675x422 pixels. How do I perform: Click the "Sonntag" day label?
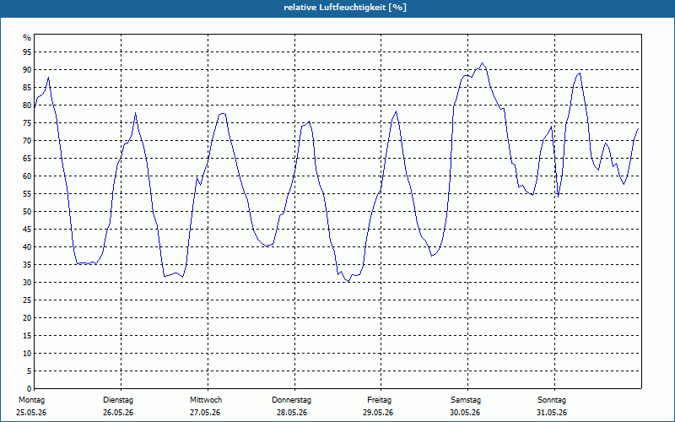click(x=552, y=400)
